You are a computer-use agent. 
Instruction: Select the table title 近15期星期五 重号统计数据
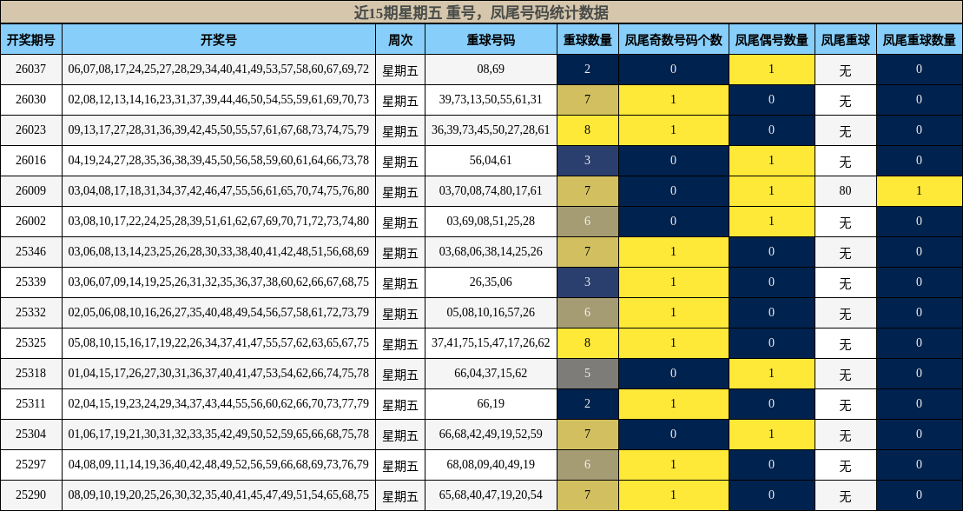coord(481,11)
